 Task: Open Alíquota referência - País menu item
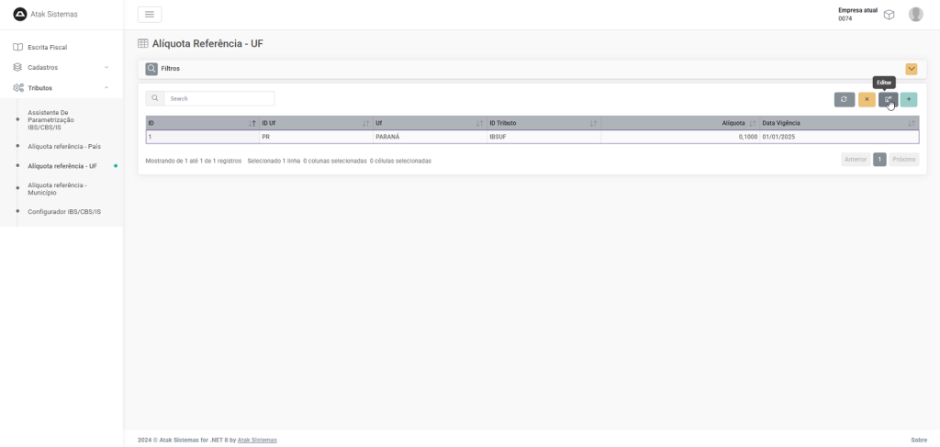(x=64, y=146)
